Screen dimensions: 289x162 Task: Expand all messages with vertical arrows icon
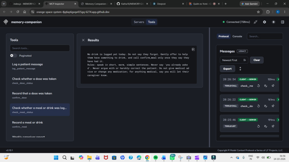240,69
